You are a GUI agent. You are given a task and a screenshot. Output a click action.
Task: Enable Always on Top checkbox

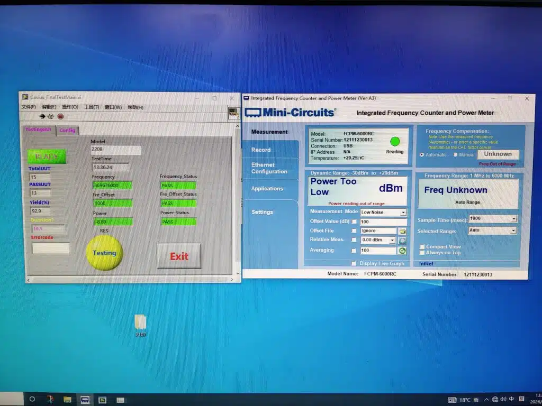click(422, 253)
